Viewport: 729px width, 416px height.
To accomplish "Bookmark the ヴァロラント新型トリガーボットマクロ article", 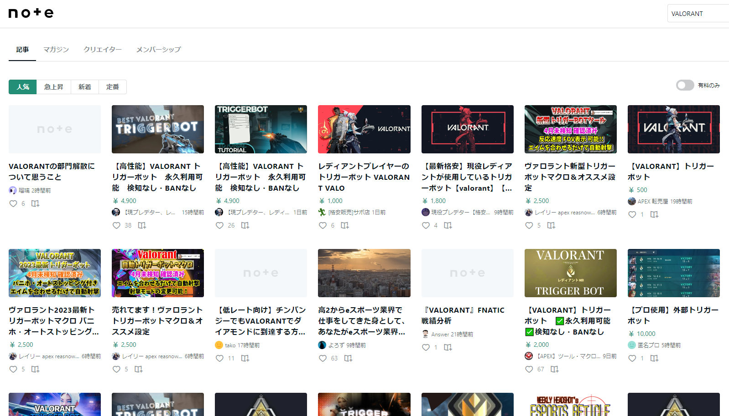I will coord(551,225).
